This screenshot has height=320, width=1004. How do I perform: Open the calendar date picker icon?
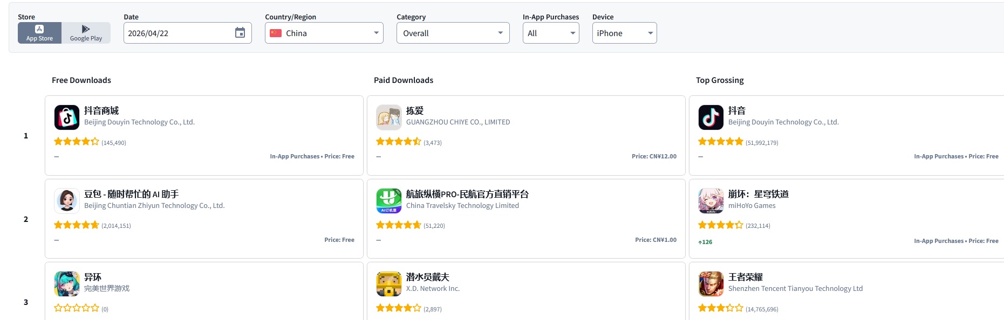[240, 33]
